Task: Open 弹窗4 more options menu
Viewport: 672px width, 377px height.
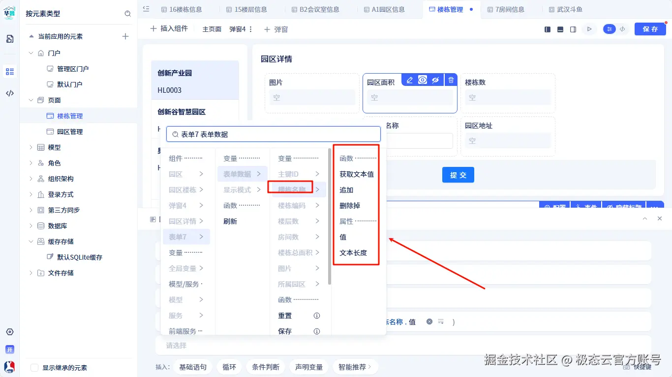Action: [x=251, y=29]
